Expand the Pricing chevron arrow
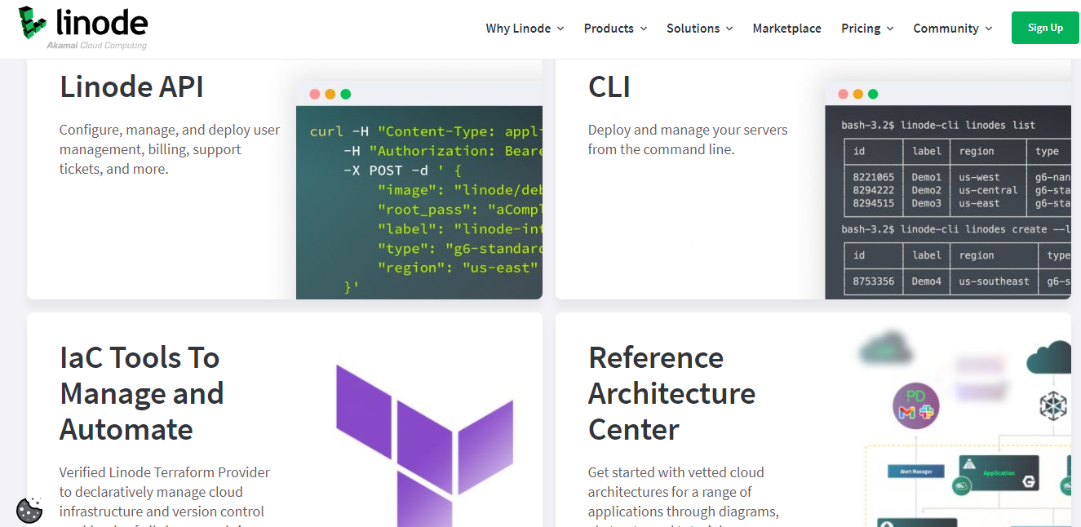 890,29
